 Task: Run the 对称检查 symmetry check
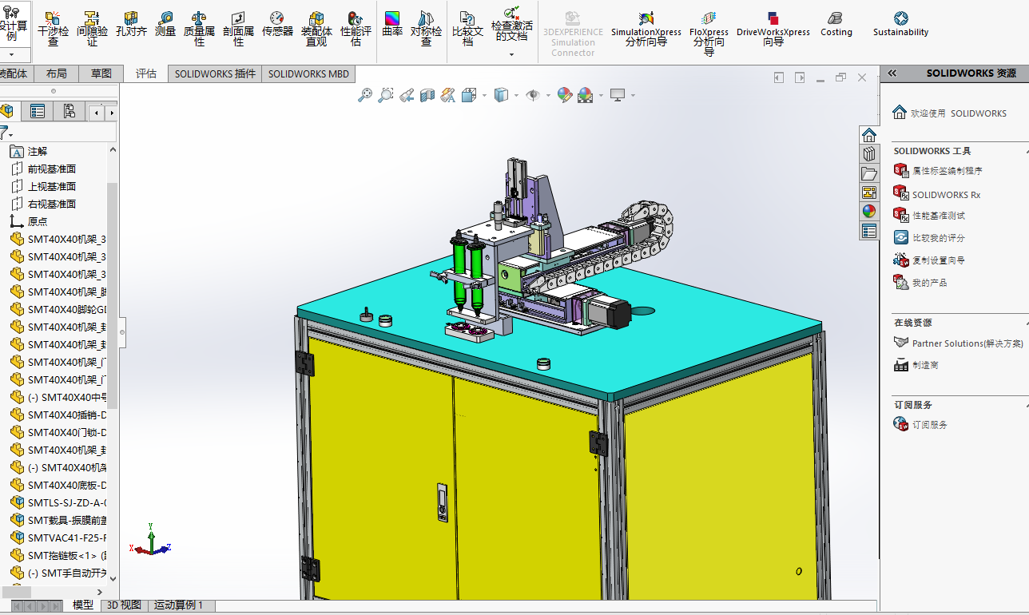[x=426, y=29]
